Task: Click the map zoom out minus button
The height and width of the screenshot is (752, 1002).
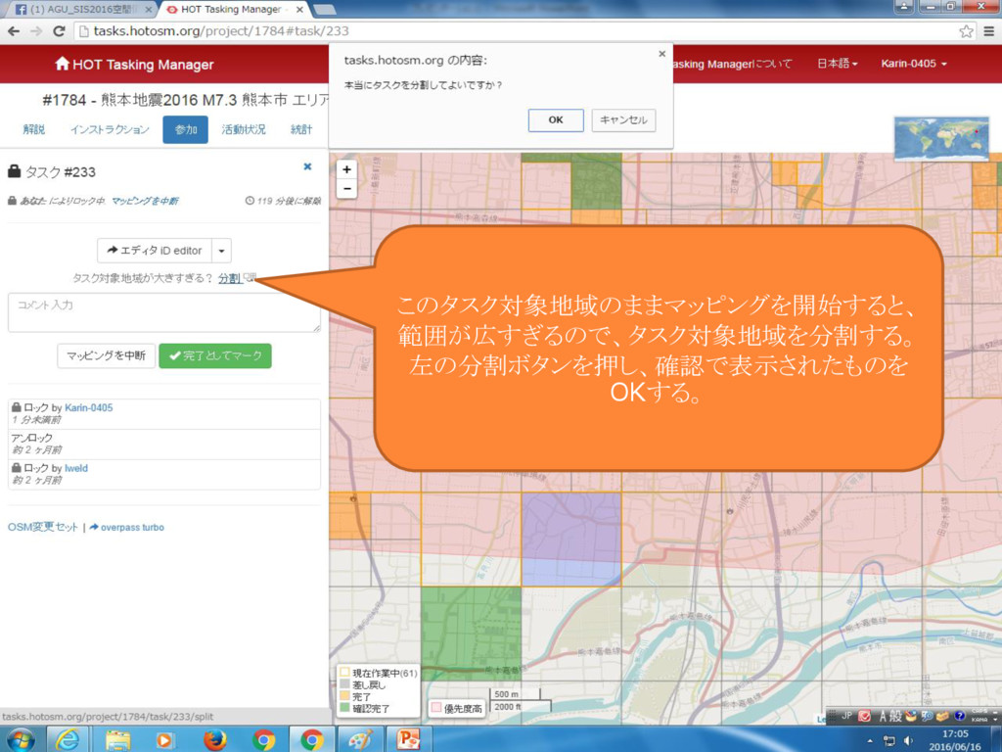Action: tap(346, 188)
